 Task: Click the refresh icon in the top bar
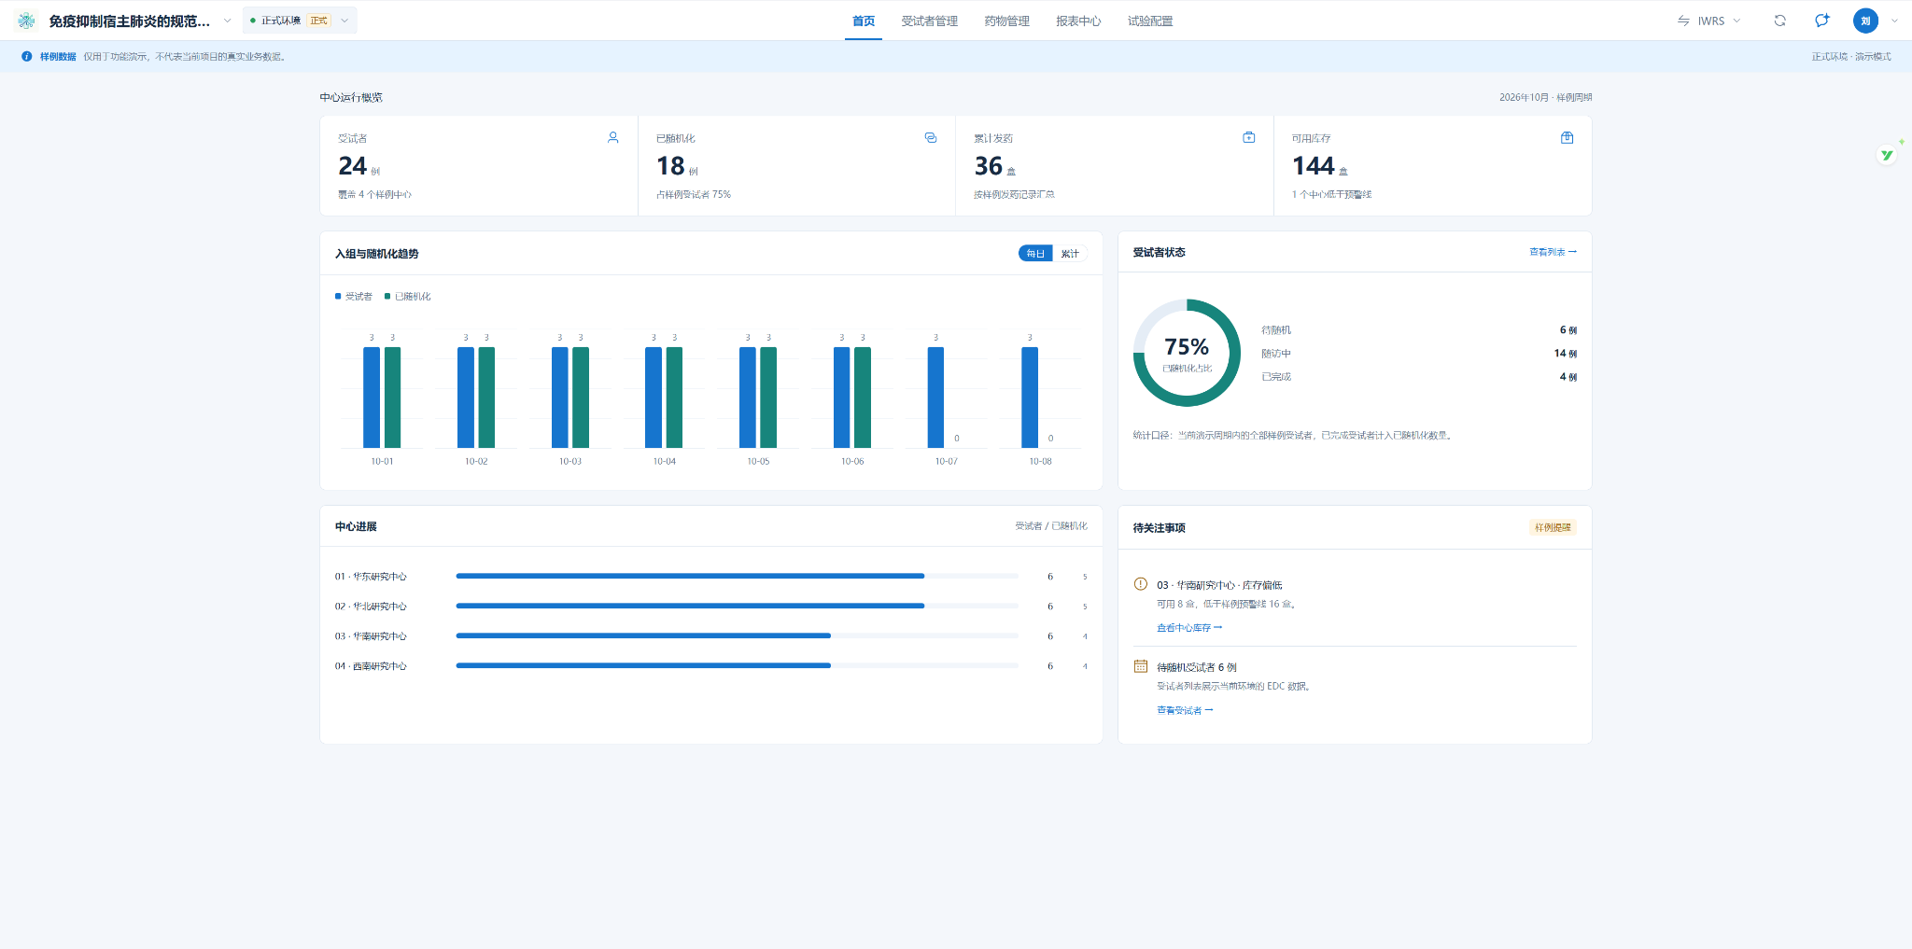coord(1780,21)
